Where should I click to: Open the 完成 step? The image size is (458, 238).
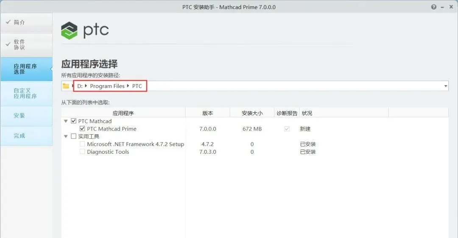[x=27, y=136]
